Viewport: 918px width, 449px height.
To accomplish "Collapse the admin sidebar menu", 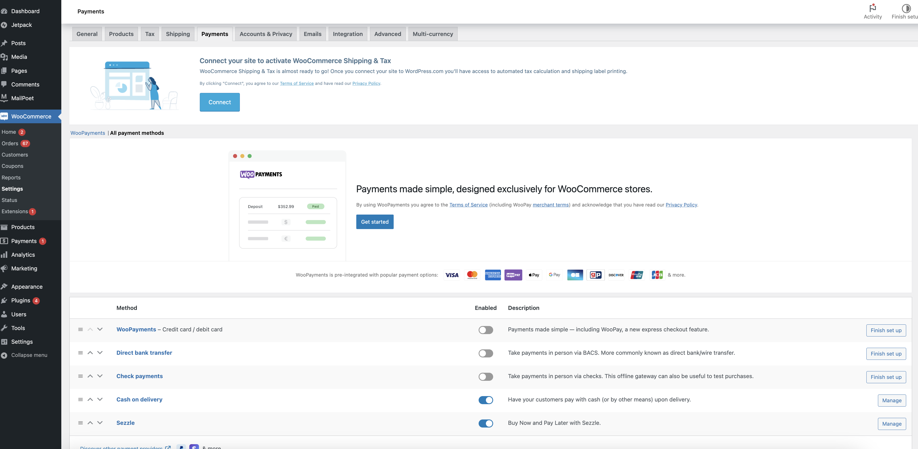I will pyautogui.click(x=29, y=355).
